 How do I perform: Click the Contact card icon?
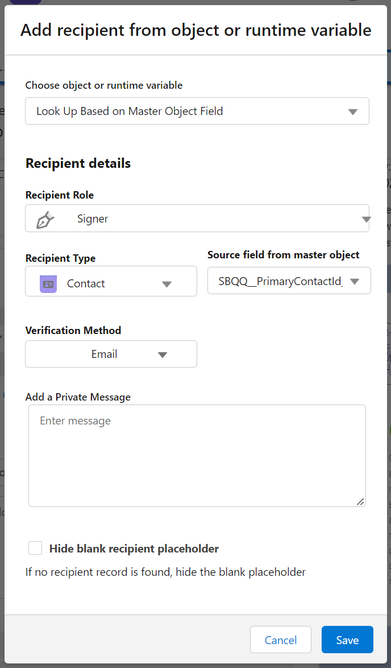48,283
